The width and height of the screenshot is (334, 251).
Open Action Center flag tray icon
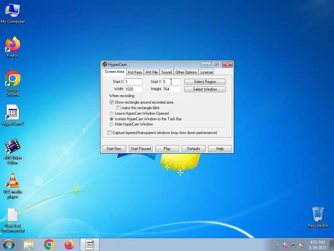(x=285, y=245)
